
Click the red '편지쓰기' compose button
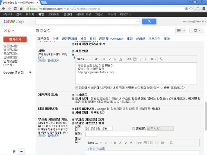(x=15, y=39)
